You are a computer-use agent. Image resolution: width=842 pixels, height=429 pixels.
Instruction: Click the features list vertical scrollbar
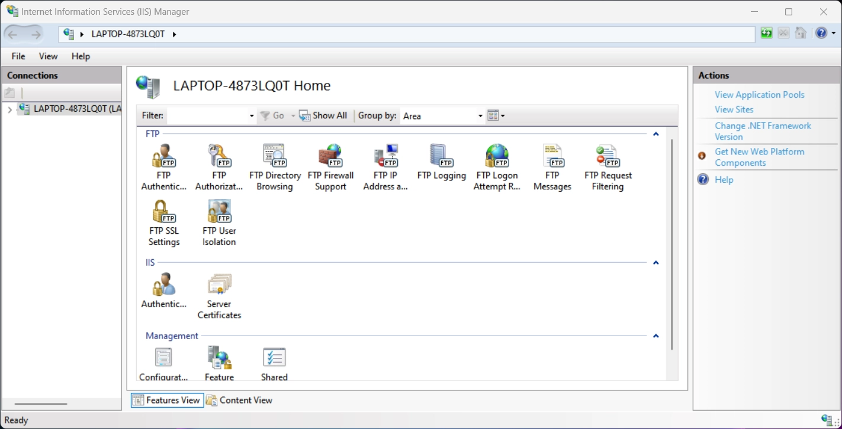tap(672, 244)
